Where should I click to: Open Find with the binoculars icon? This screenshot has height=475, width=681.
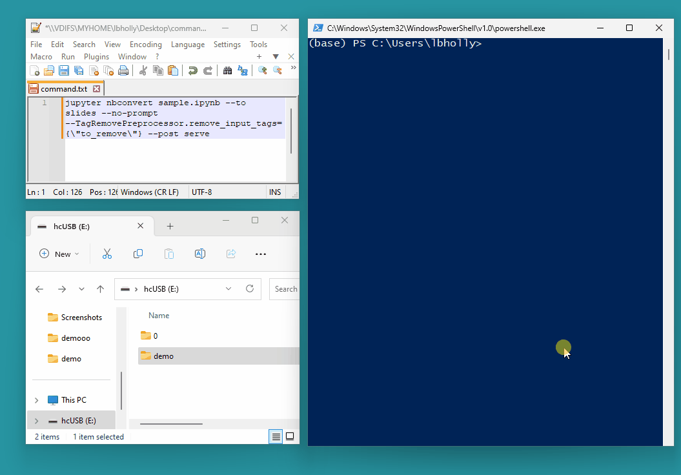(x=227, y=71)
